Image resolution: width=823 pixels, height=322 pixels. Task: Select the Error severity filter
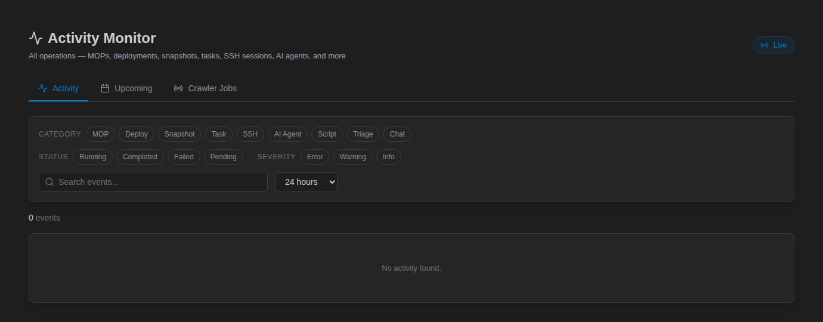315,157
